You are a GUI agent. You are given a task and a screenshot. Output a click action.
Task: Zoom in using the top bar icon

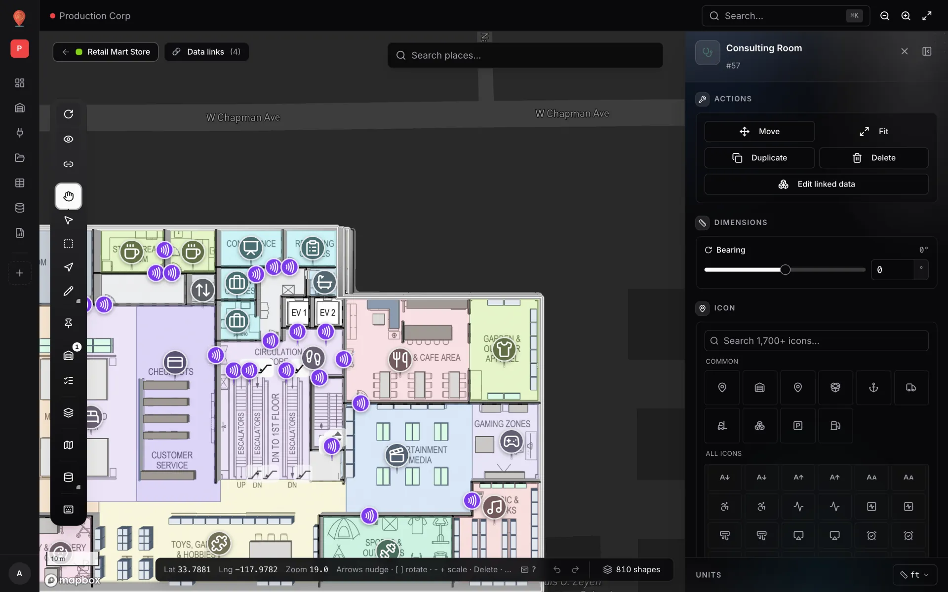(x=906, y=16)
